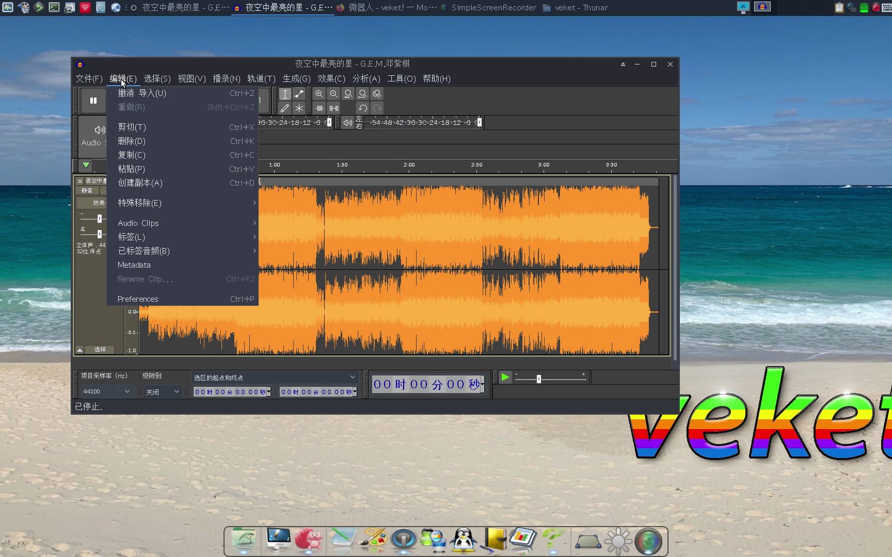
Task: Open the selection start/end mode dropdown
Action: (x=274, y=378)
